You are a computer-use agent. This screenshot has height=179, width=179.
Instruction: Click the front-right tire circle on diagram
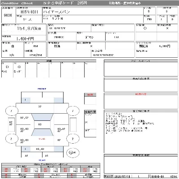point(72,111)
